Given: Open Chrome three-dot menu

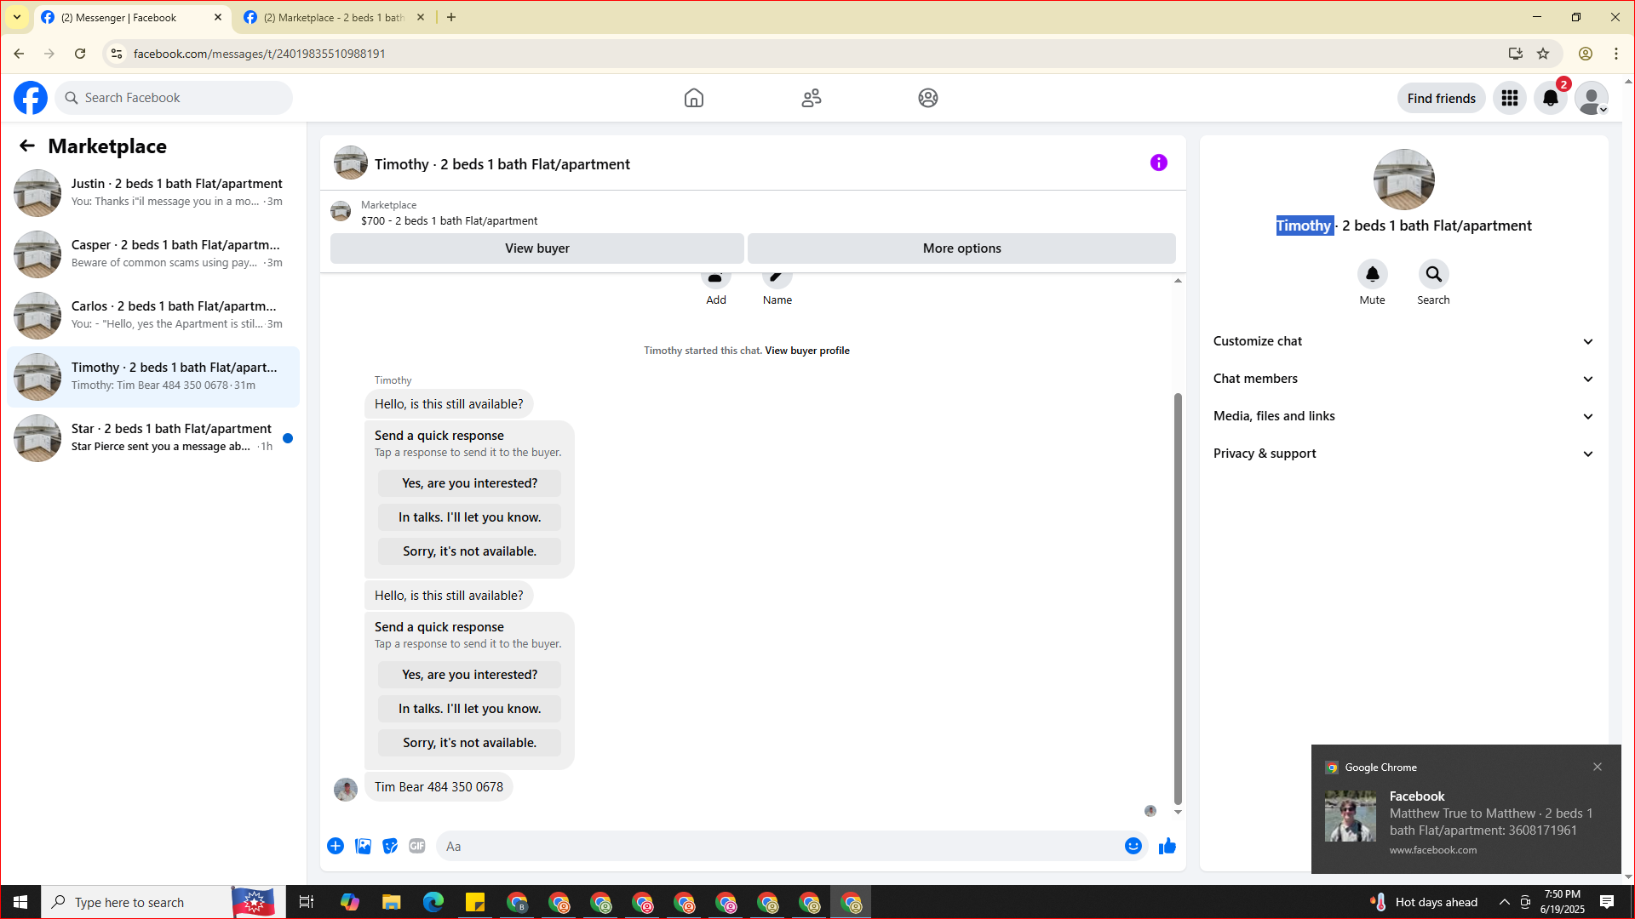Looking at the screenshot, I should 1616,54.
